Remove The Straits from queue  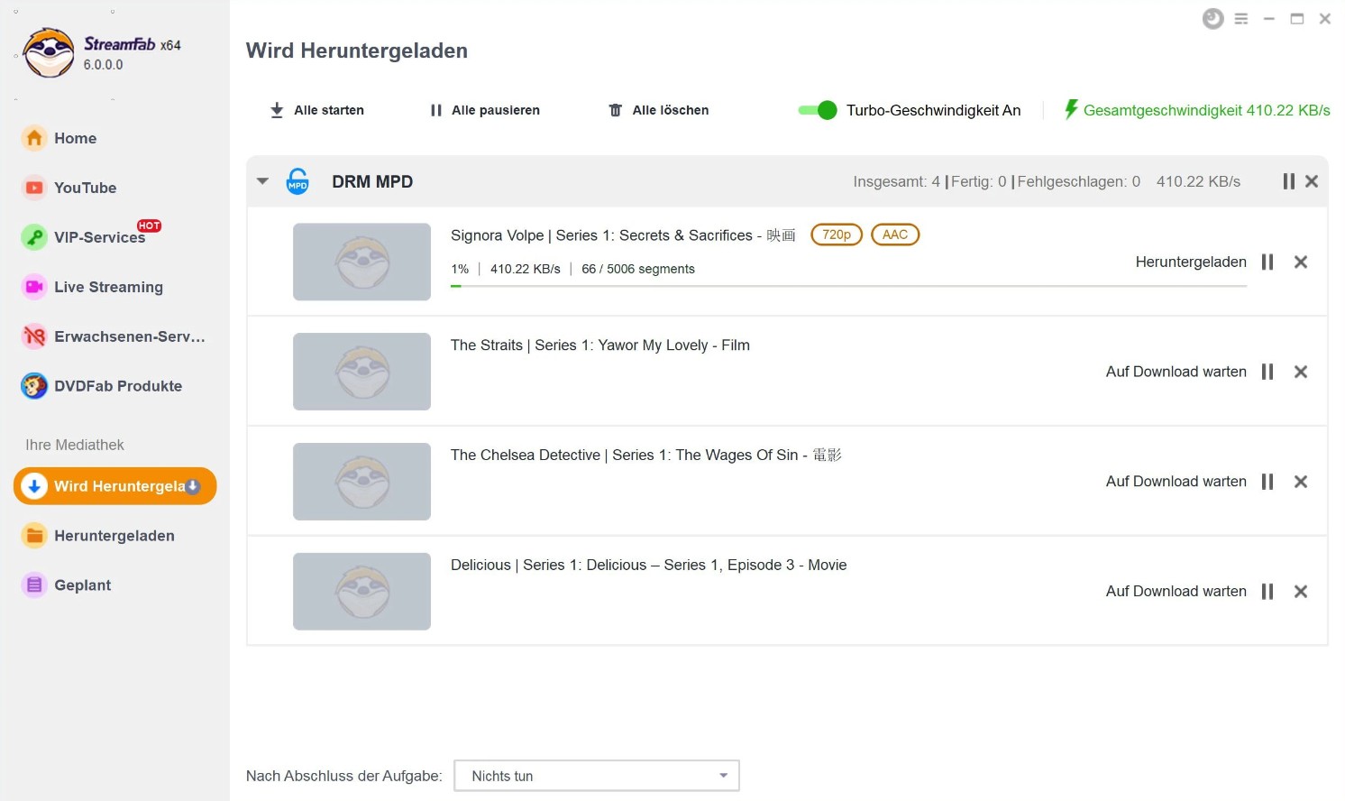[x=1301, y=372]
